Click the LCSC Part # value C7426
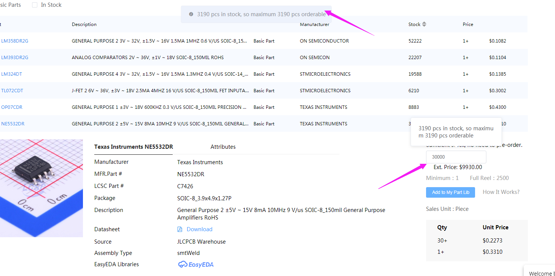 click(185, 186)
